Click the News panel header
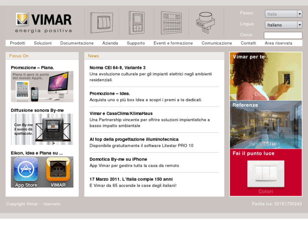Viewport: 308px width, 231px height. pyautogui.click(x=154, y=56)
